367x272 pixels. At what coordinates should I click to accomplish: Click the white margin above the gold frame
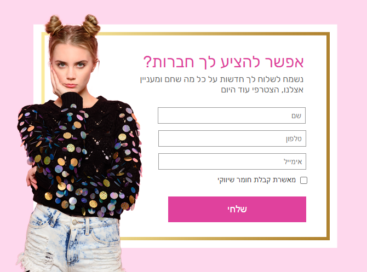(x=211, y=28)
